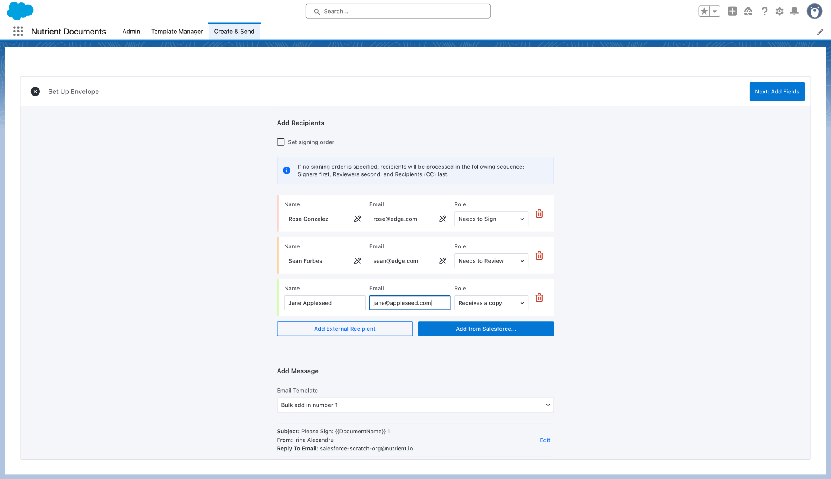This screenshot has height=479, width=831.
Task: Delete Jane Appleseed recipient row
Action: pyautogui.click(x=539, y=297)
